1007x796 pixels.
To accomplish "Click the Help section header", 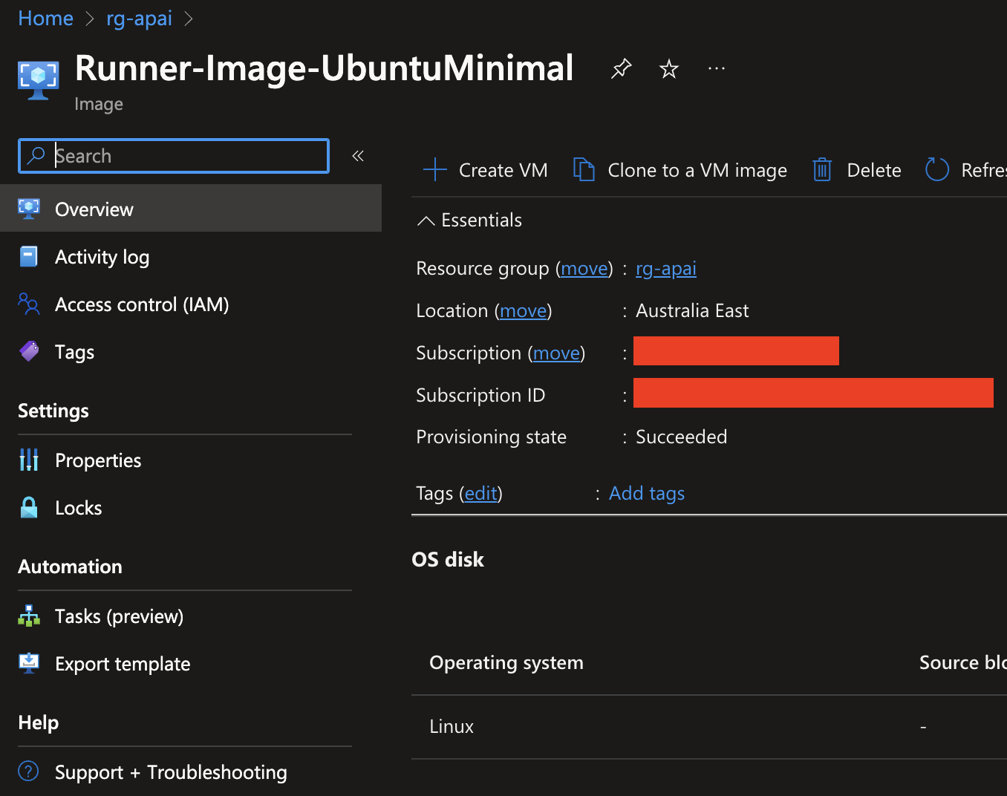I will 38,722.
